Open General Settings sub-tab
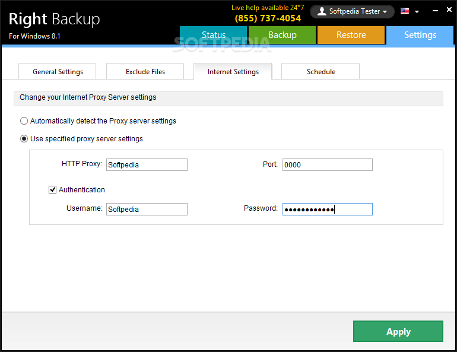Image resolution: width=457 pixels, height=352 pixels. [58, 71]
